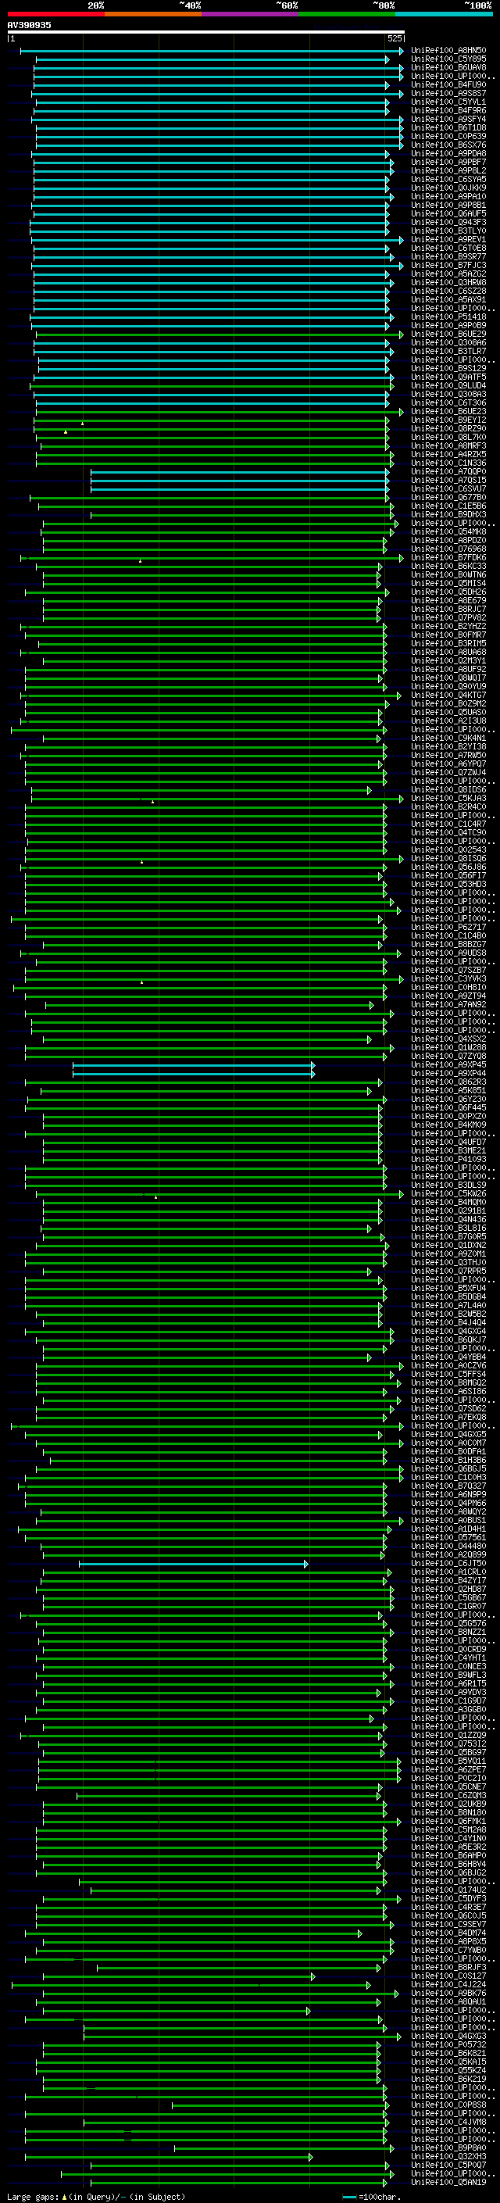Select the UniRef100_A9PDA8 label
The width and height of the screenshot is (500, 2203).
click(448, 153)
